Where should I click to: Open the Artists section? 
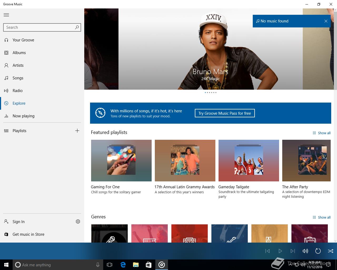pos(42,65)
